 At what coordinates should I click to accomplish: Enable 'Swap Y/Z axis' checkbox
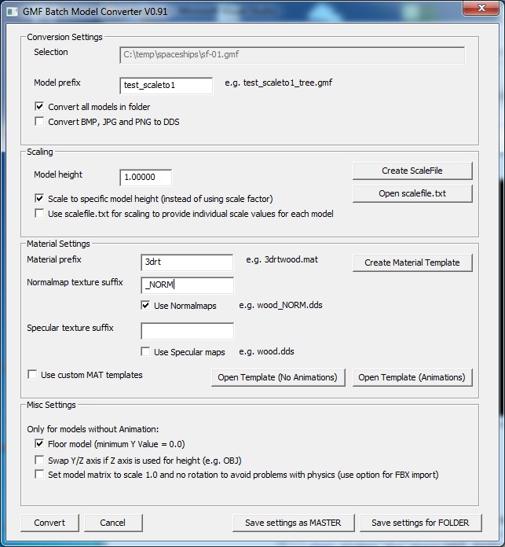tap(40, 460)
